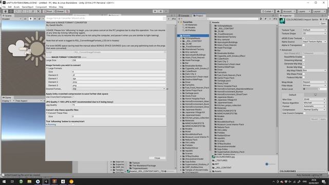This screenshot has height=185, width=329.
Task: Select the Rotate tool in toolbar
Action: (16, 11)
